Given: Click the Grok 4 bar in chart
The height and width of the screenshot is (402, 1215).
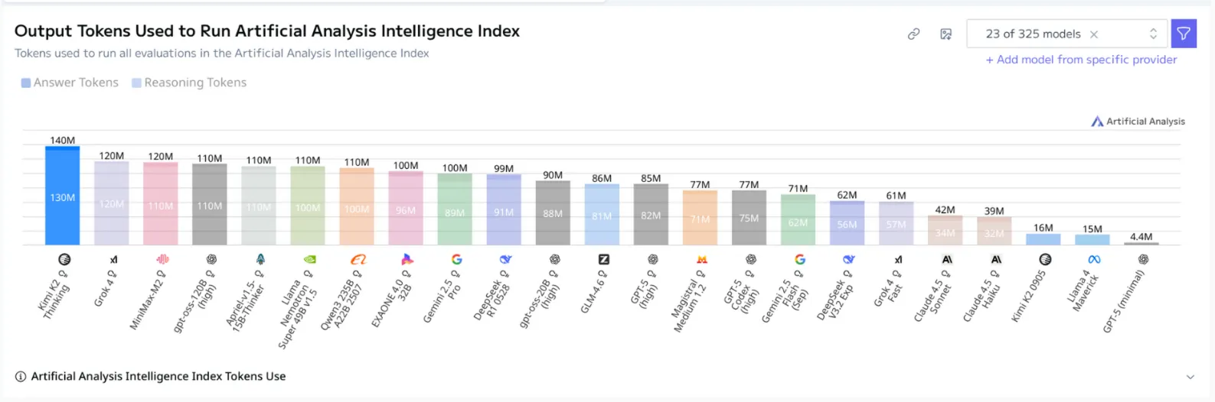Looking at the screenshot, I should tap(112, 203).
